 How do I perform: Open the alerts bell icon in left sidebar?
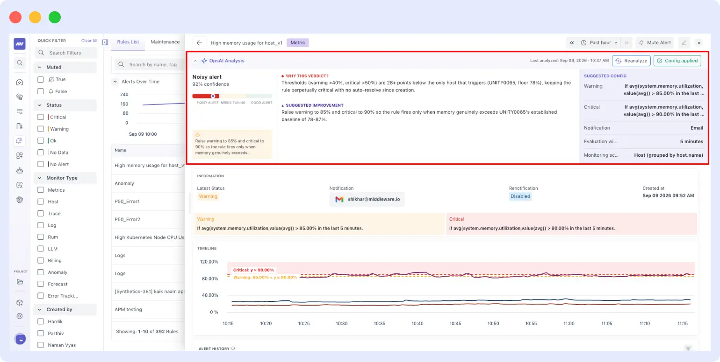point(20,140)
